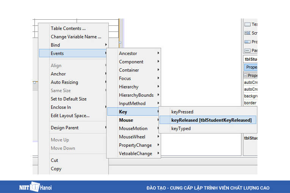Open Focus events submenu
Screen dimensions: 290x193
[x=133, y=78]
